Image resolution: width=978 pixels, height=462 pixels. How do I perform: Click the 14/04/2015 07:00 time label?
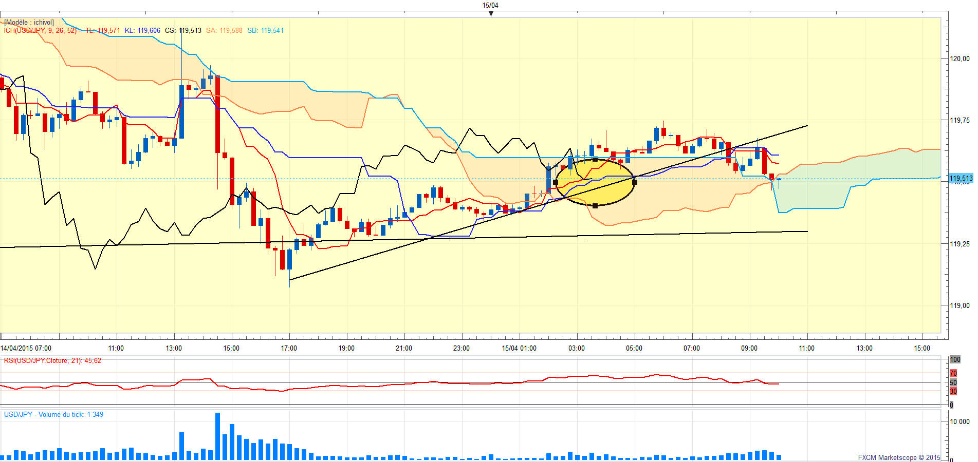[x=26, y=348]
